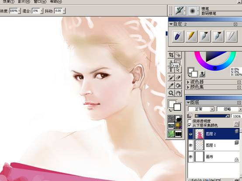This screenshot has height=181, width=242.
Task: Open the 混合 percentage dropdown arrow
Action: [41, 11]
